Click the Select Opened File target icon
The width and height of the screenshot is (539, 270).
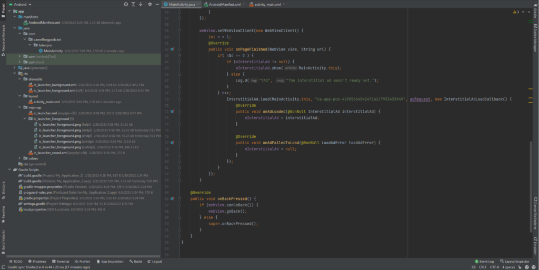pos(126,4)
